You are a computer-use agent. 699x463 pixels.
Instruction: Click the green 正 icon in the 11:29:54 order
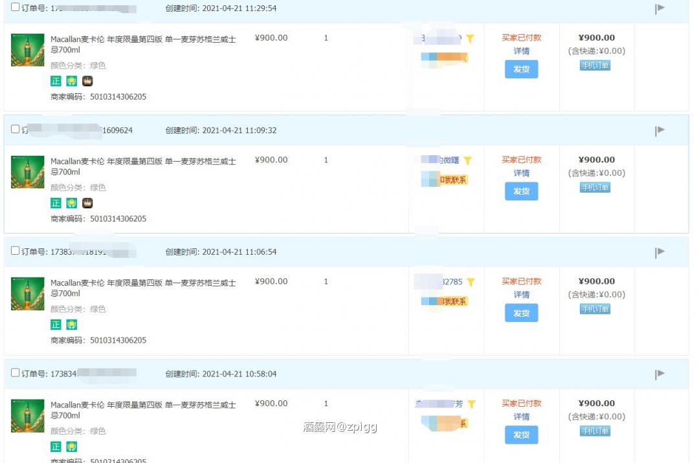(x=56, y=81)
